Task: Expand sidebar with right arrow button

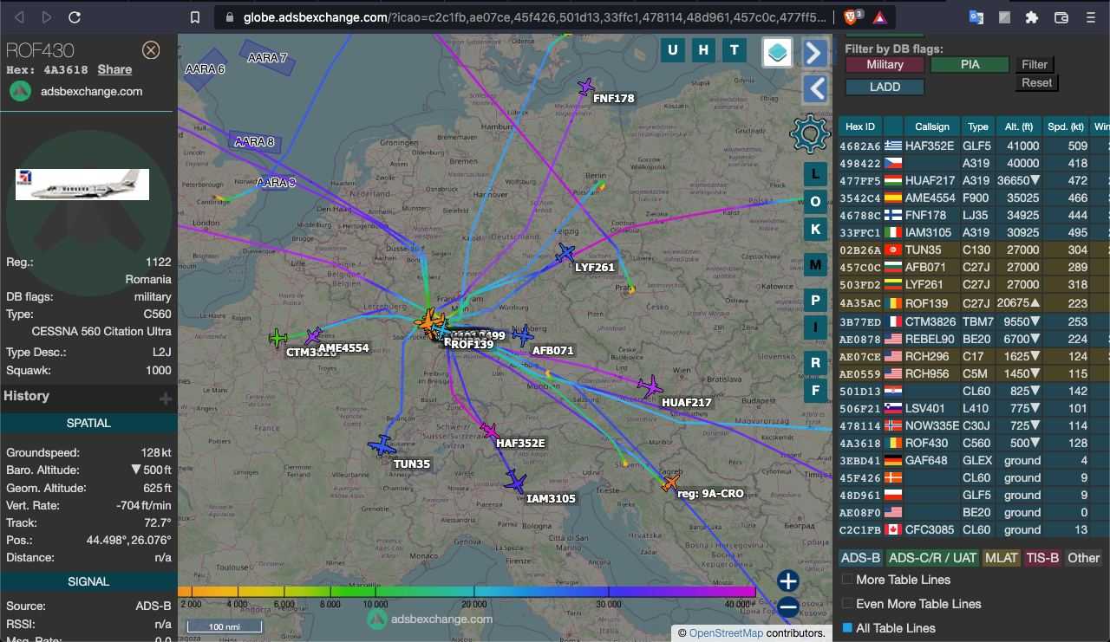Action: (814, 53)
